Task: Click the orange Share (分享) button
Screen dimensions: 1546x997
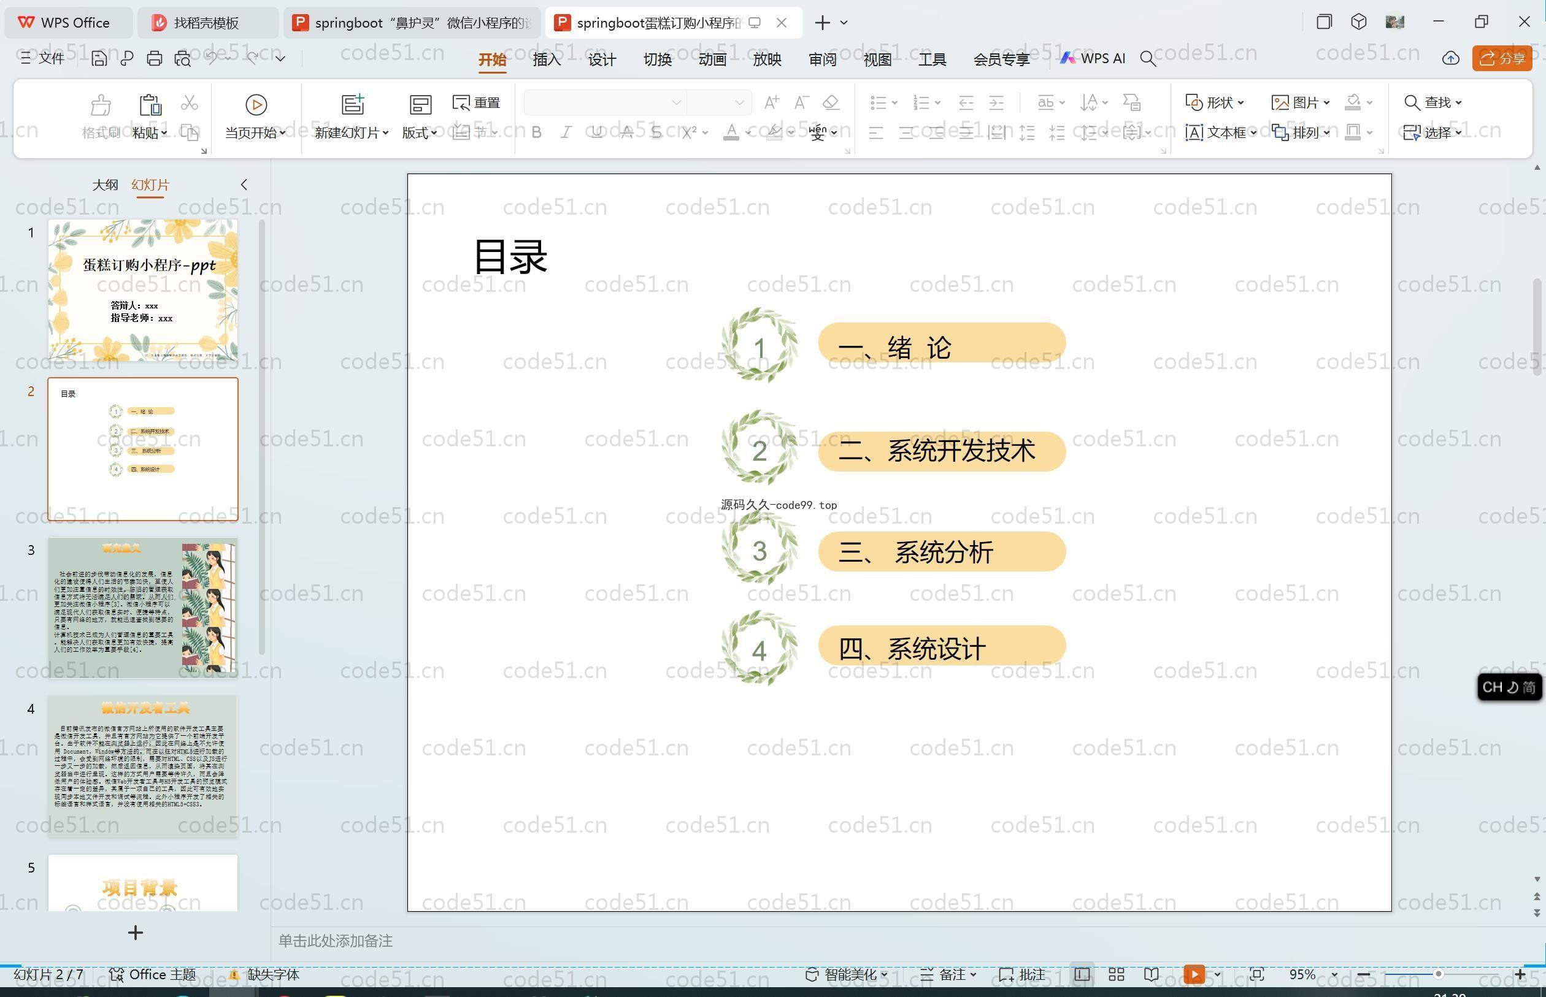Action: [x=1502, y=58]
